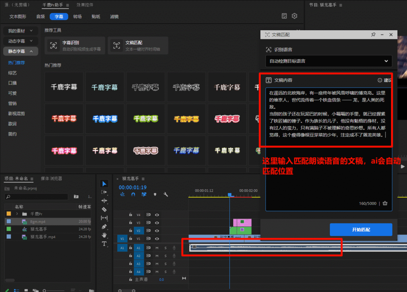Select the Razor tool
Screen dimensions: 407x292
tap(105, 209)
